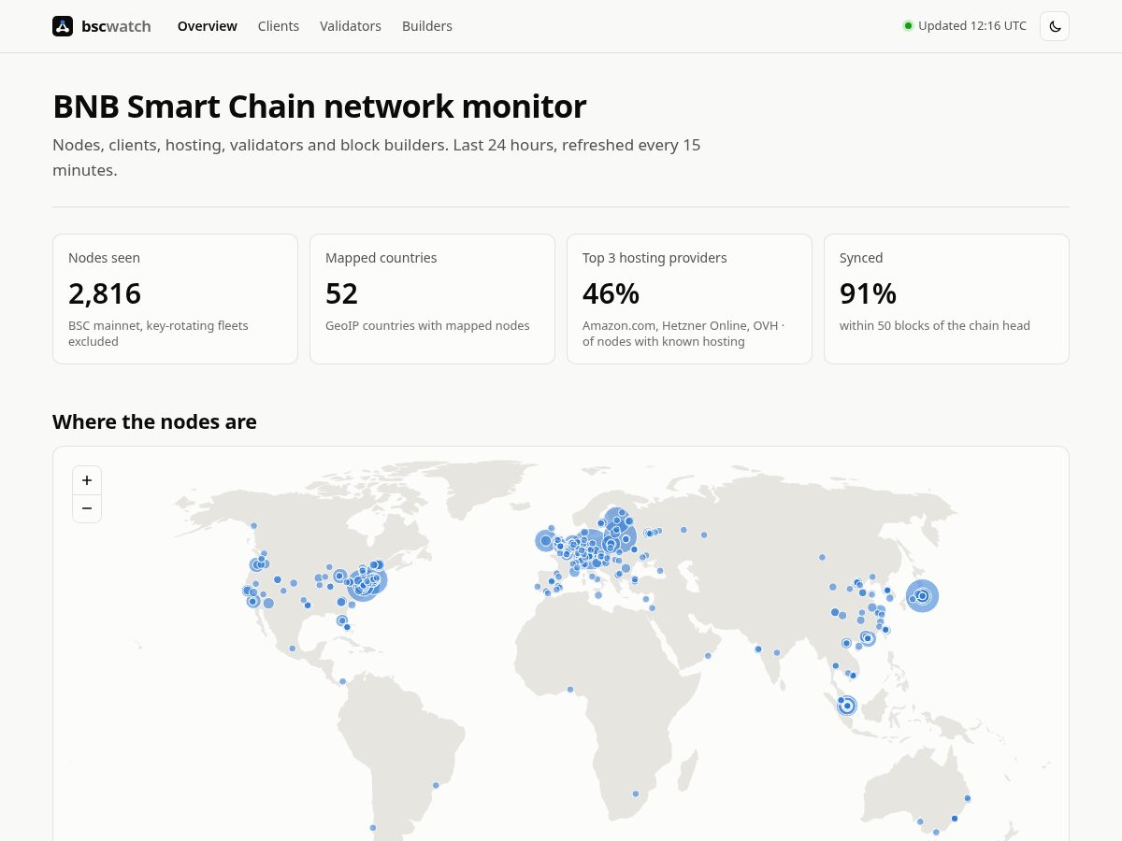The height and width of the screenshot is (841, 1122).
Task: Select the Top 3 hosting providers card
Action: point(689,299)
